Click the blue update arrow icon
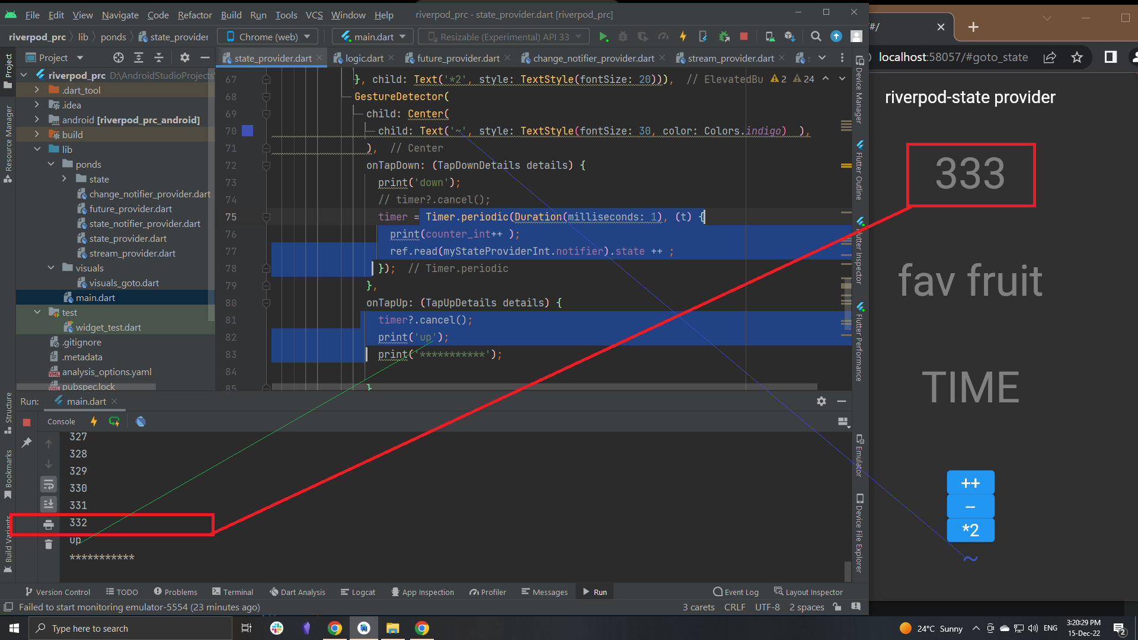This screenshot has height=640, width=1138. pyautogui.click(x=836, y=37)
